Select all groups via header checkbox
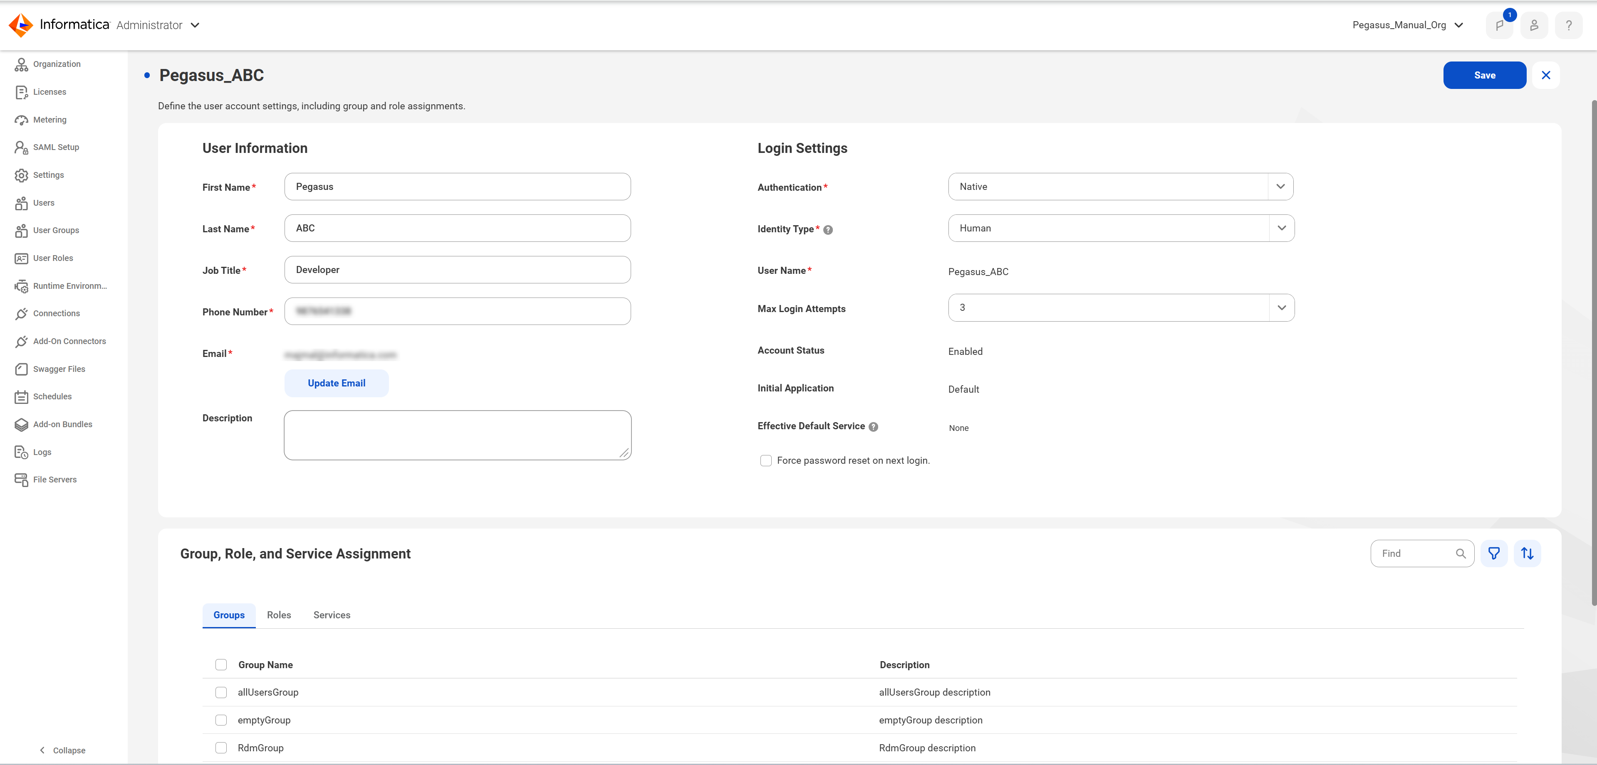The height and width of the screenshot is (765, 1597). tap(221, 665)
